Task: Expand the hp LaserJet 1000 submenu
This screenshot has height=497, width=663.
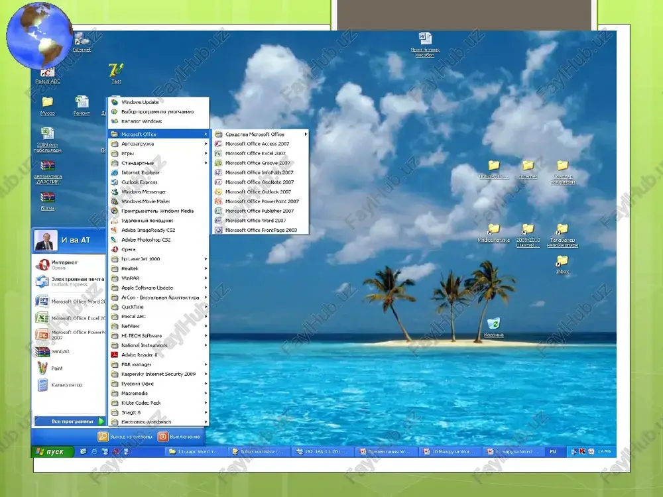Action: pyautogui.click(x=158, y=259)
